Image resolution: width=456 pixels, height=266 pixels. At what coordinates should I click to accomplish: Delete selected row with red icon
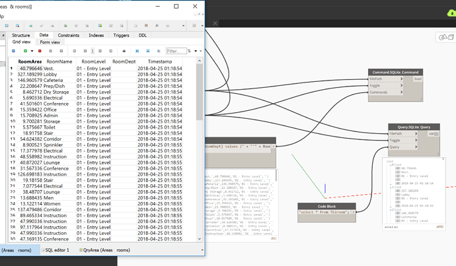[40, 51]
